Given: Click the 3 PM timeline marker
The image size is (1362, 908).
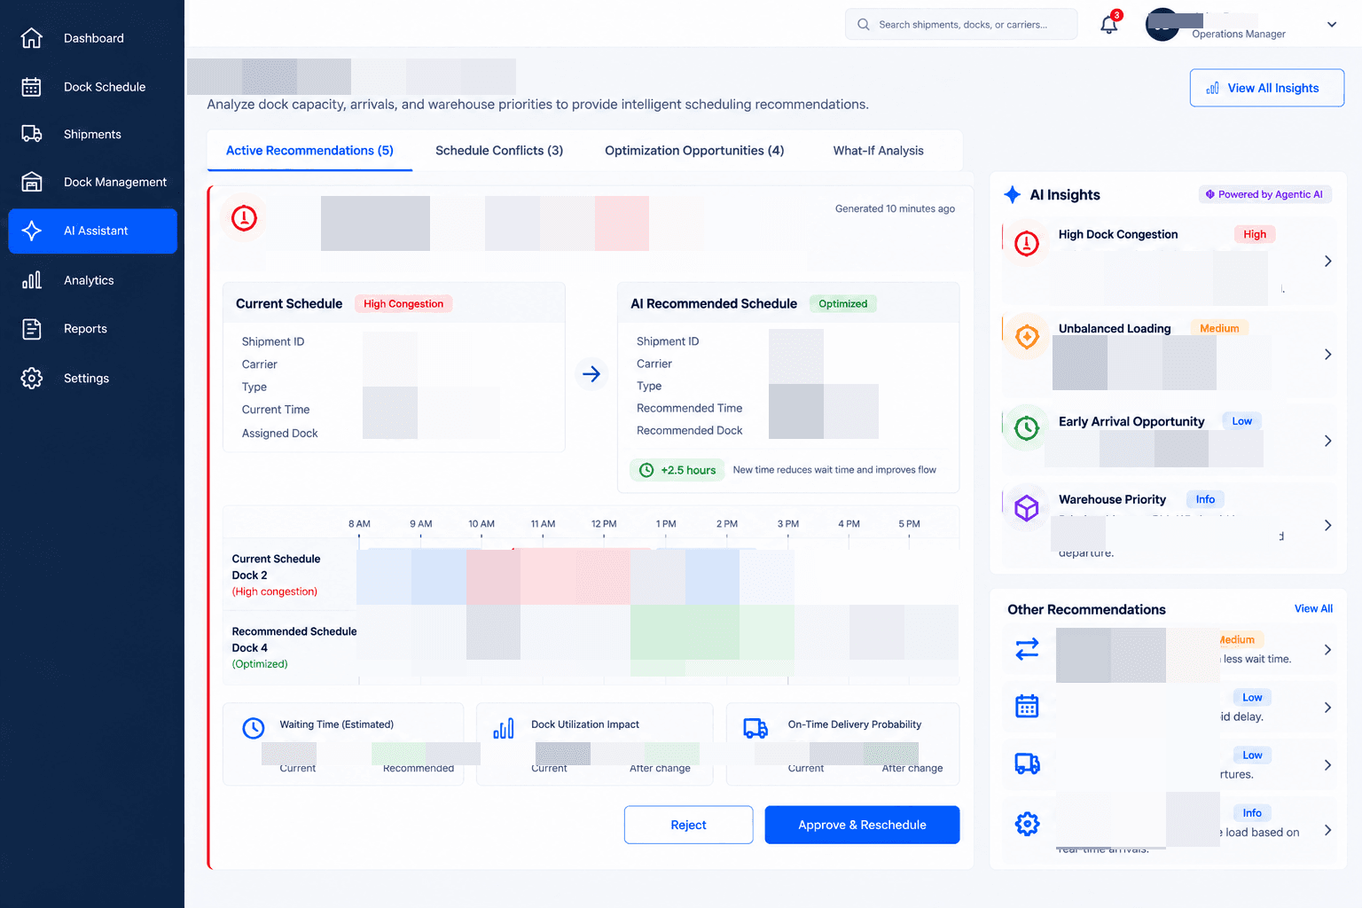Looking at the screenshot, I should (x=787, y=524).
